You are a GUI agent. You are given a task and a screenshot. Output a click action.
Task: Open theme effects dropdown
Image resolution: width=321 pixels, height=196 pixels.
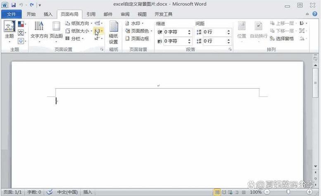[x=22, y=41]
